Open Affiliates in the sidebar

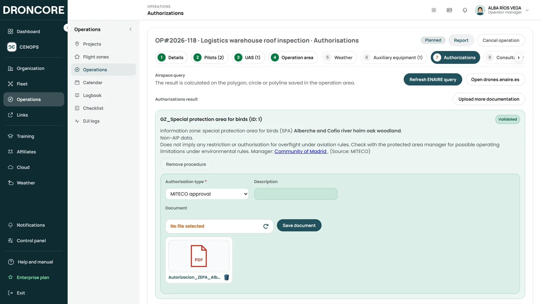coord(34,152)
